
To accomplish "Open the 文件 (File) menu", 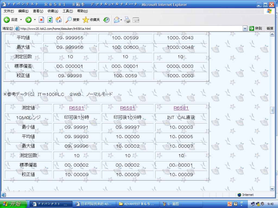I will [x=9, y=11].
